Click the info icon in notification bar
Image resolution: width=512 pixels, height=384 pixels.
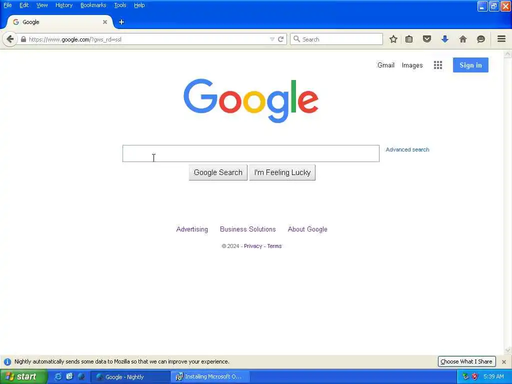[7, 362]
